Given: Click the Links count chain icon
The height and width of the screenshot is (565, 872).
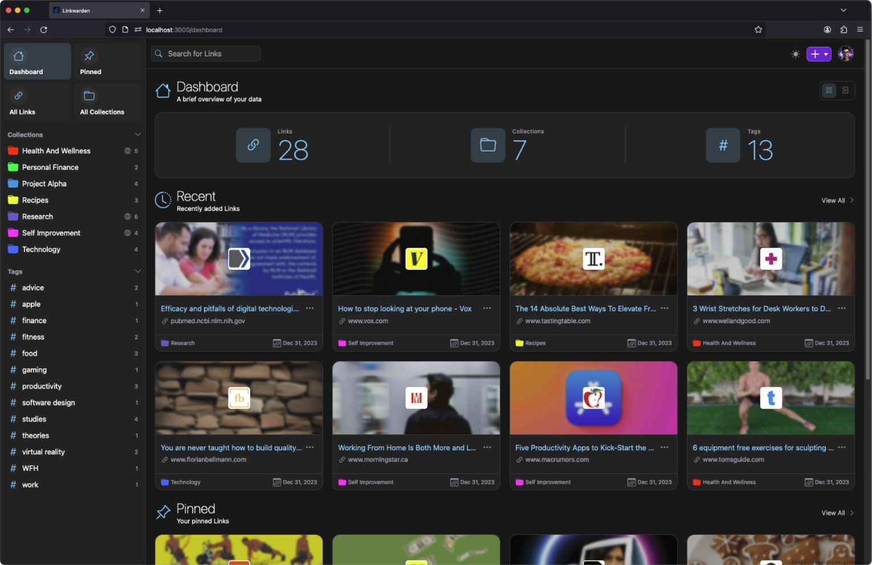Looking at the screenshot, I should click(x=253, y=145).
